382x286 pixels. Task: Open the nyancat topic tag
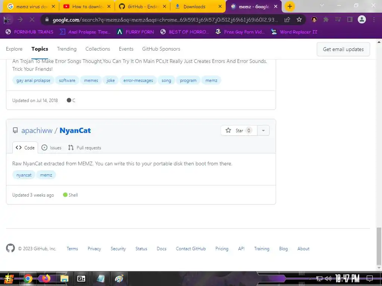point(24,175)
